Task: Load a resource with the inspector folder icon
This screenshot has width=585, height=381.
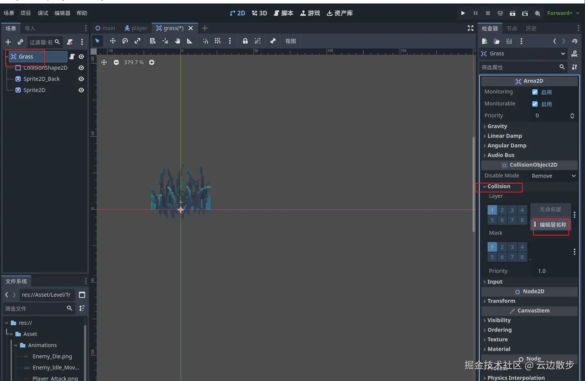Action: 497,41
